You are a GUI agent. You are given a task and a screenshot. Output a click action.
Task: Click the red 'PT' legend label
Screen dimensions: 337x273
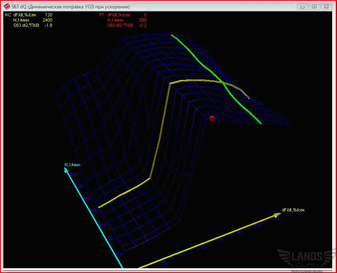[102, 15]
